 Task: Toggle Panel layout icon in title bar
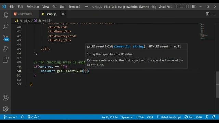coord(181,6)
